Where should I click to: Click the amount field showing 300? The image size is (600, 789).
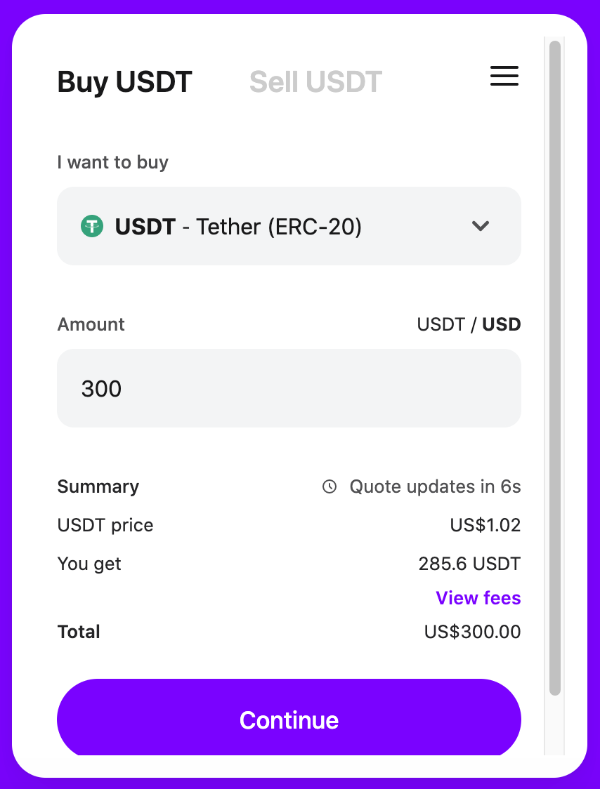coord(289,388)
